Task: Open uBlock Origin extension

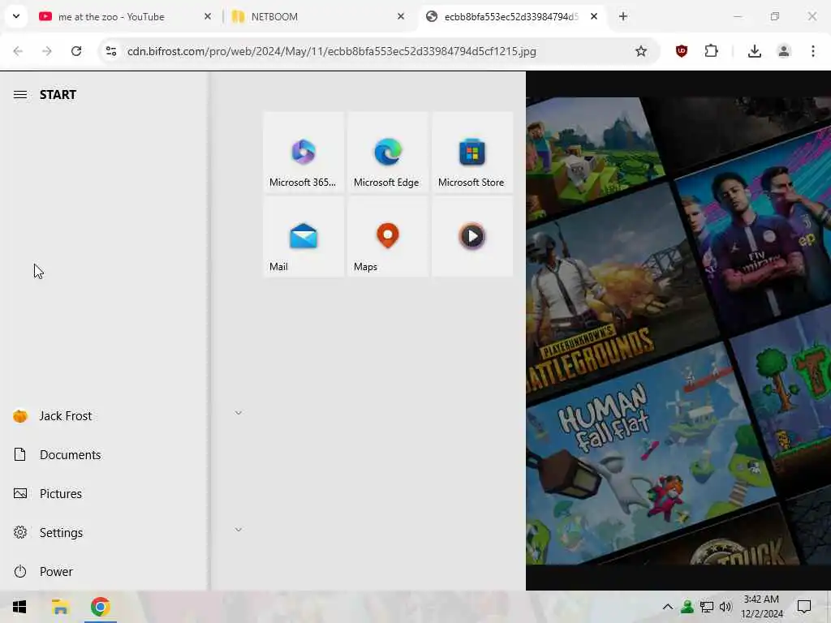Action: click(x=682, y=51)
